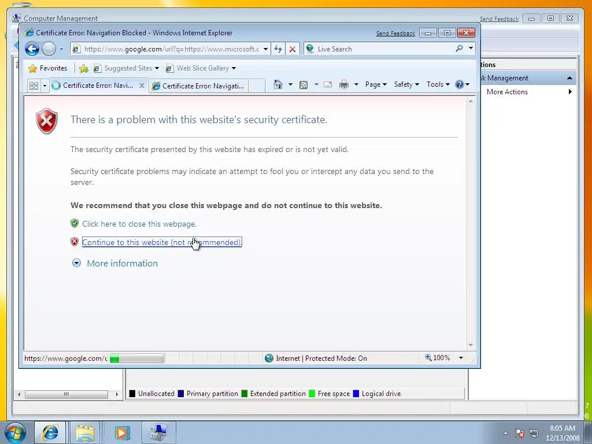Click the green shield icon beside the close webpage link
592x444 pixels.
75,223
